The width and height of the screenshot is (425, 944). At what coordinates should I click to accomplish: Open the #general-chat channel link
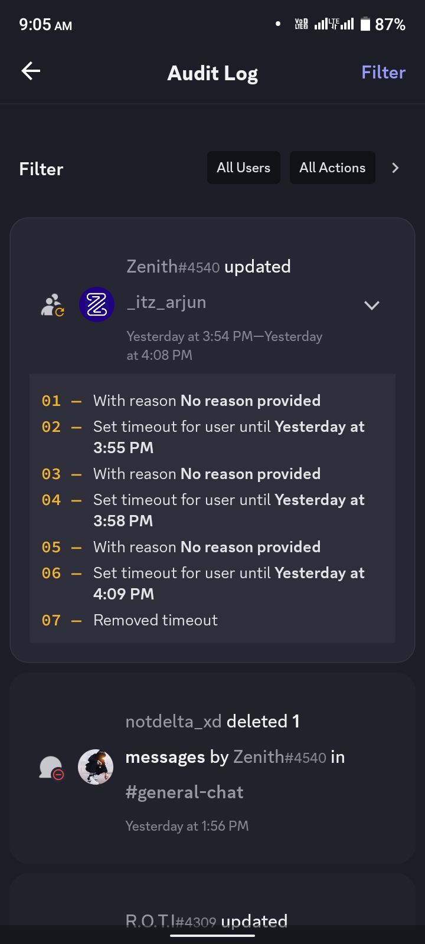pyautogui.click(x=184, y=792)
